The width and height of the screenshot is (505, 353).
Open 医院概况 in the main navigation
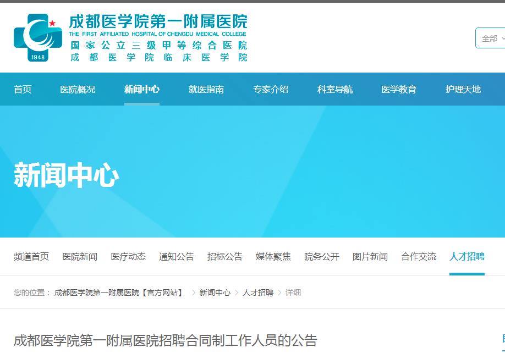point(78,89)
